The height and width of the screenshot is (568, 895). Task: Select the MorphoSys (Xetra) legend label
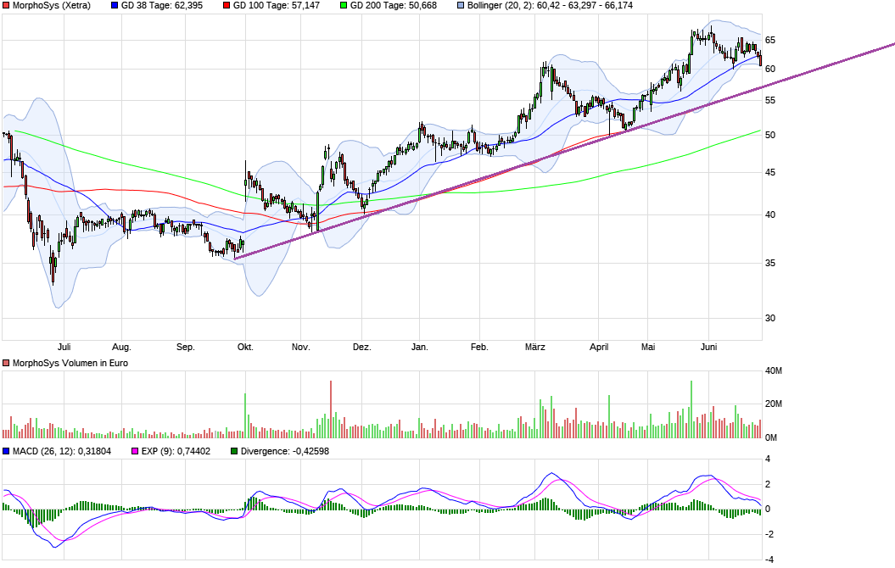point(52,6)
